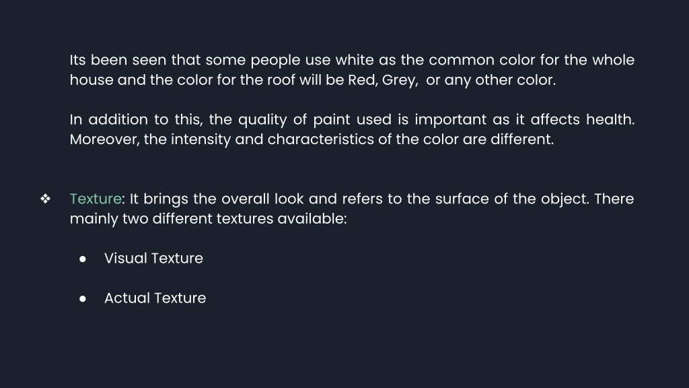Select the green Texture heading word
This screenshot has height=388, width=689.
(x=96, y=199)
